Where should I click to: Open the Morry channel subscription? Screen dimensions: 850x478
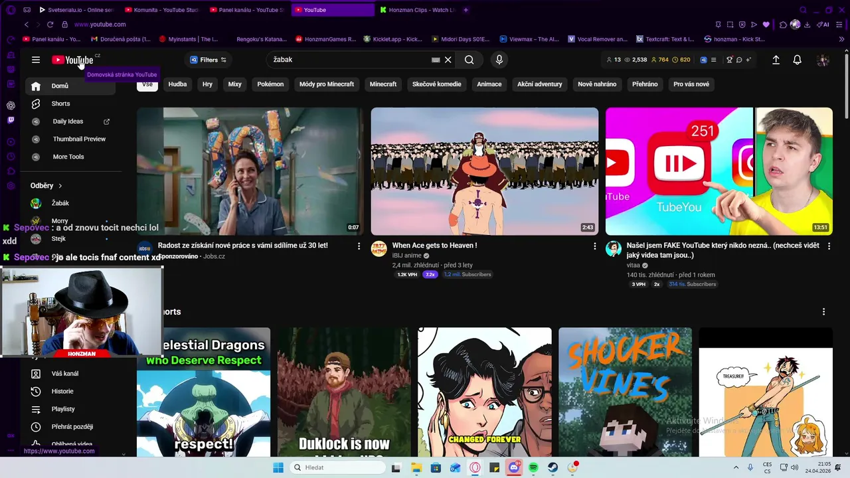tap(70, 220)
